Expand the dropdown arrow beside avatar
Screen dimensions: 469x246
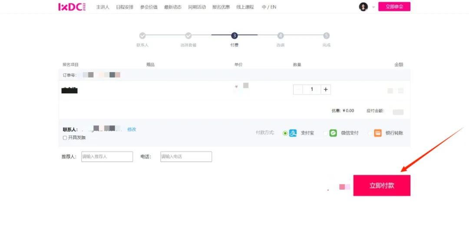(x=373, y=7)
